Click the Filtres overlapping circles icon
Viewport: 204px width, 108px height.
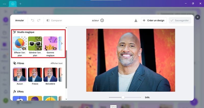tap(15, 63)
